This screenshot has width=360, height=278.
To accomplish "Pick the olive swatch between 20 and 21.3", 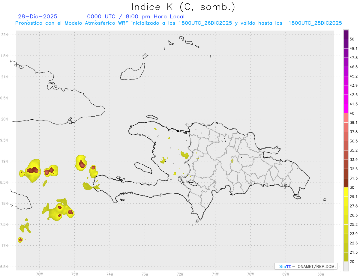I will click(346, 257).
